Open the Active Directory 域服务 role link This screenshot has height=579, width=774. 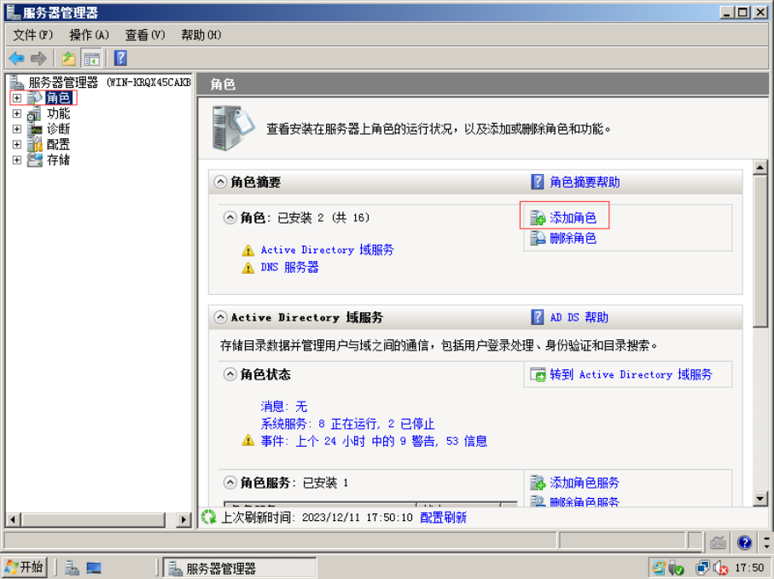(328, 250)
